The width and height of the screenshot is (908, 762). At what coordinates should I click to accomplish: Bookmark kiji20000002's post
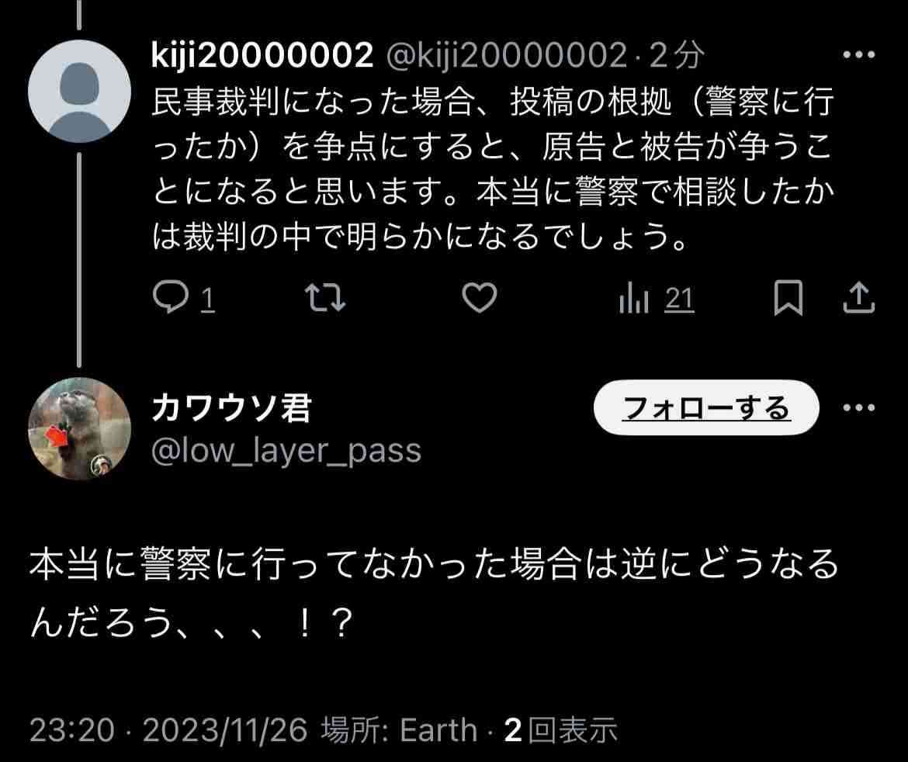[788, 298]
